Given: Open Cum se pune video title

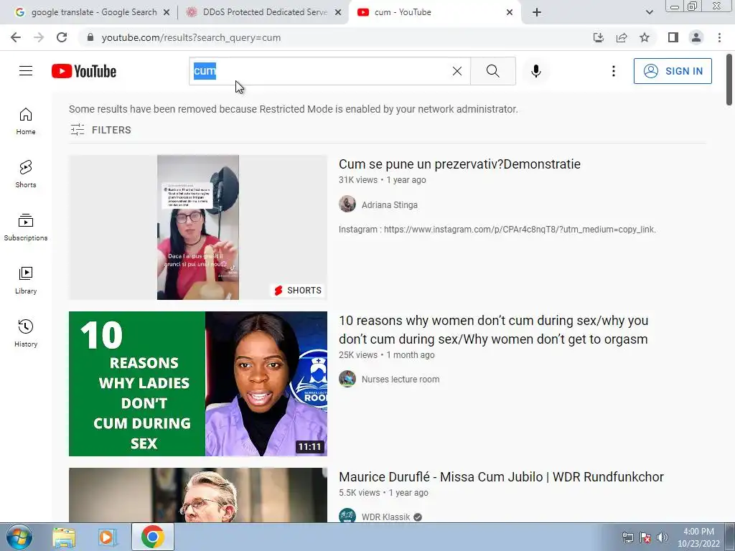Looking at the screenshot, I should (x=459, y=164).
